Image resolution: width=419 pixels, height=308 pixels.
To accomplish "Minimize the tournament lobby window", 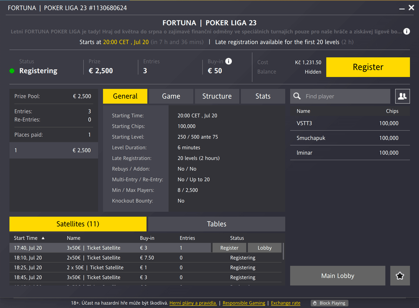I will (402, 8).
